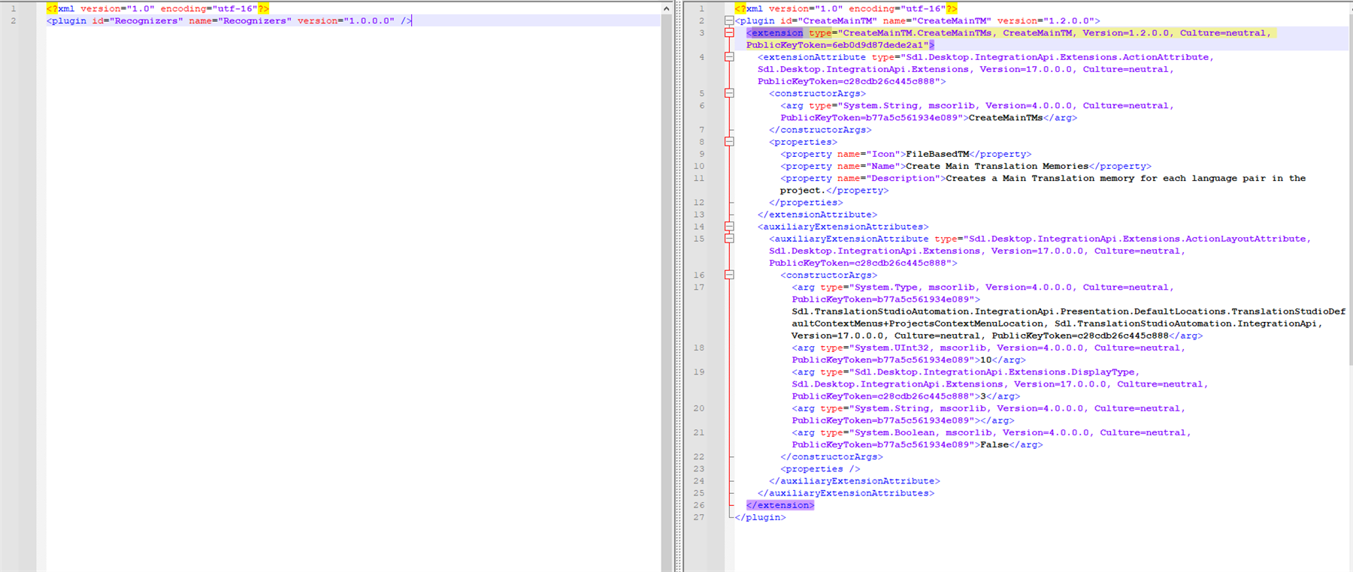The width and height of the screenshot is (1353, 572).
Task: Click the FileBasedTM icon property value
Action: (937, 154)
